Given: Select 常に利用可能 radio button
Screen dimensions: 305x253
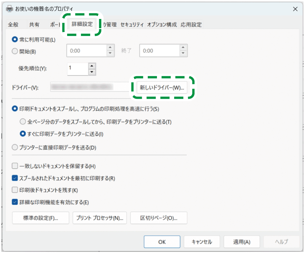Looking at the screenshot, I should click(x=14, y=39).
